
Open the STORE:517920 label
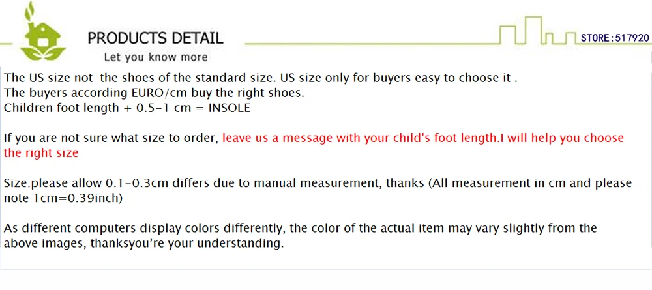click(615, 38)
